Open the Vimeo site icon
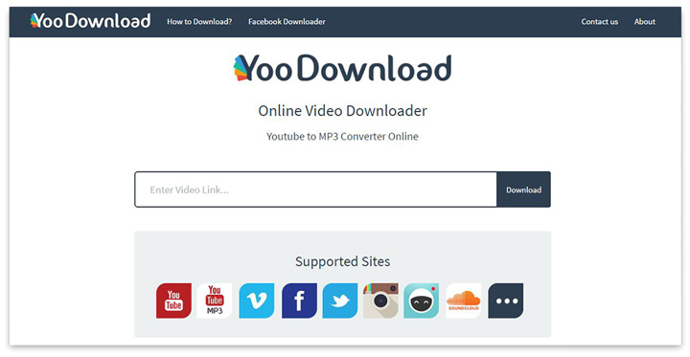Image resolution: width=690 pixels, height=357 pixels. (257, 301)
